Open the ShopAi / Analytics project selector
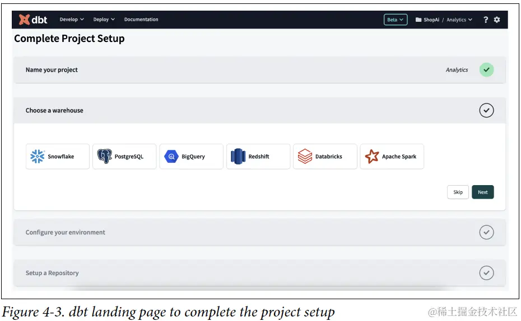This screenshot has width=521, height=321. [x=444, y=20]
